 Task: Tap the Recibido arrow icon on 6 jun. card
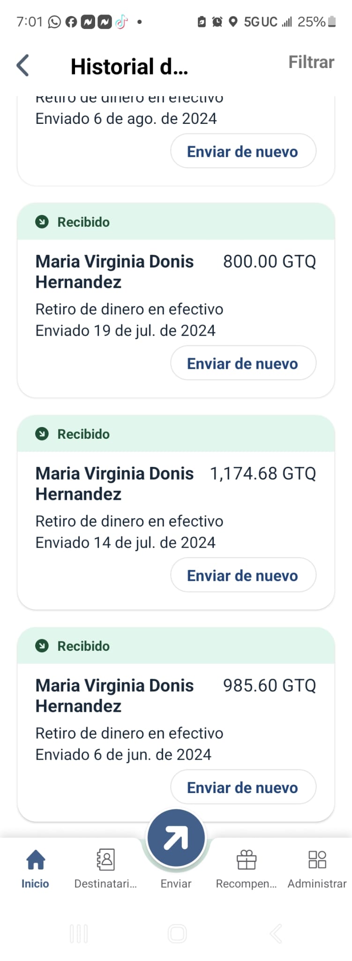click(x=42, y=646)
